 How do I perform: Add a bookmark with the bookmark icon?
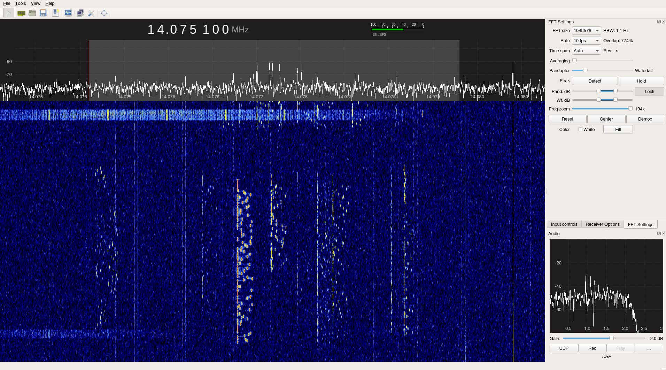pos(56,13)
